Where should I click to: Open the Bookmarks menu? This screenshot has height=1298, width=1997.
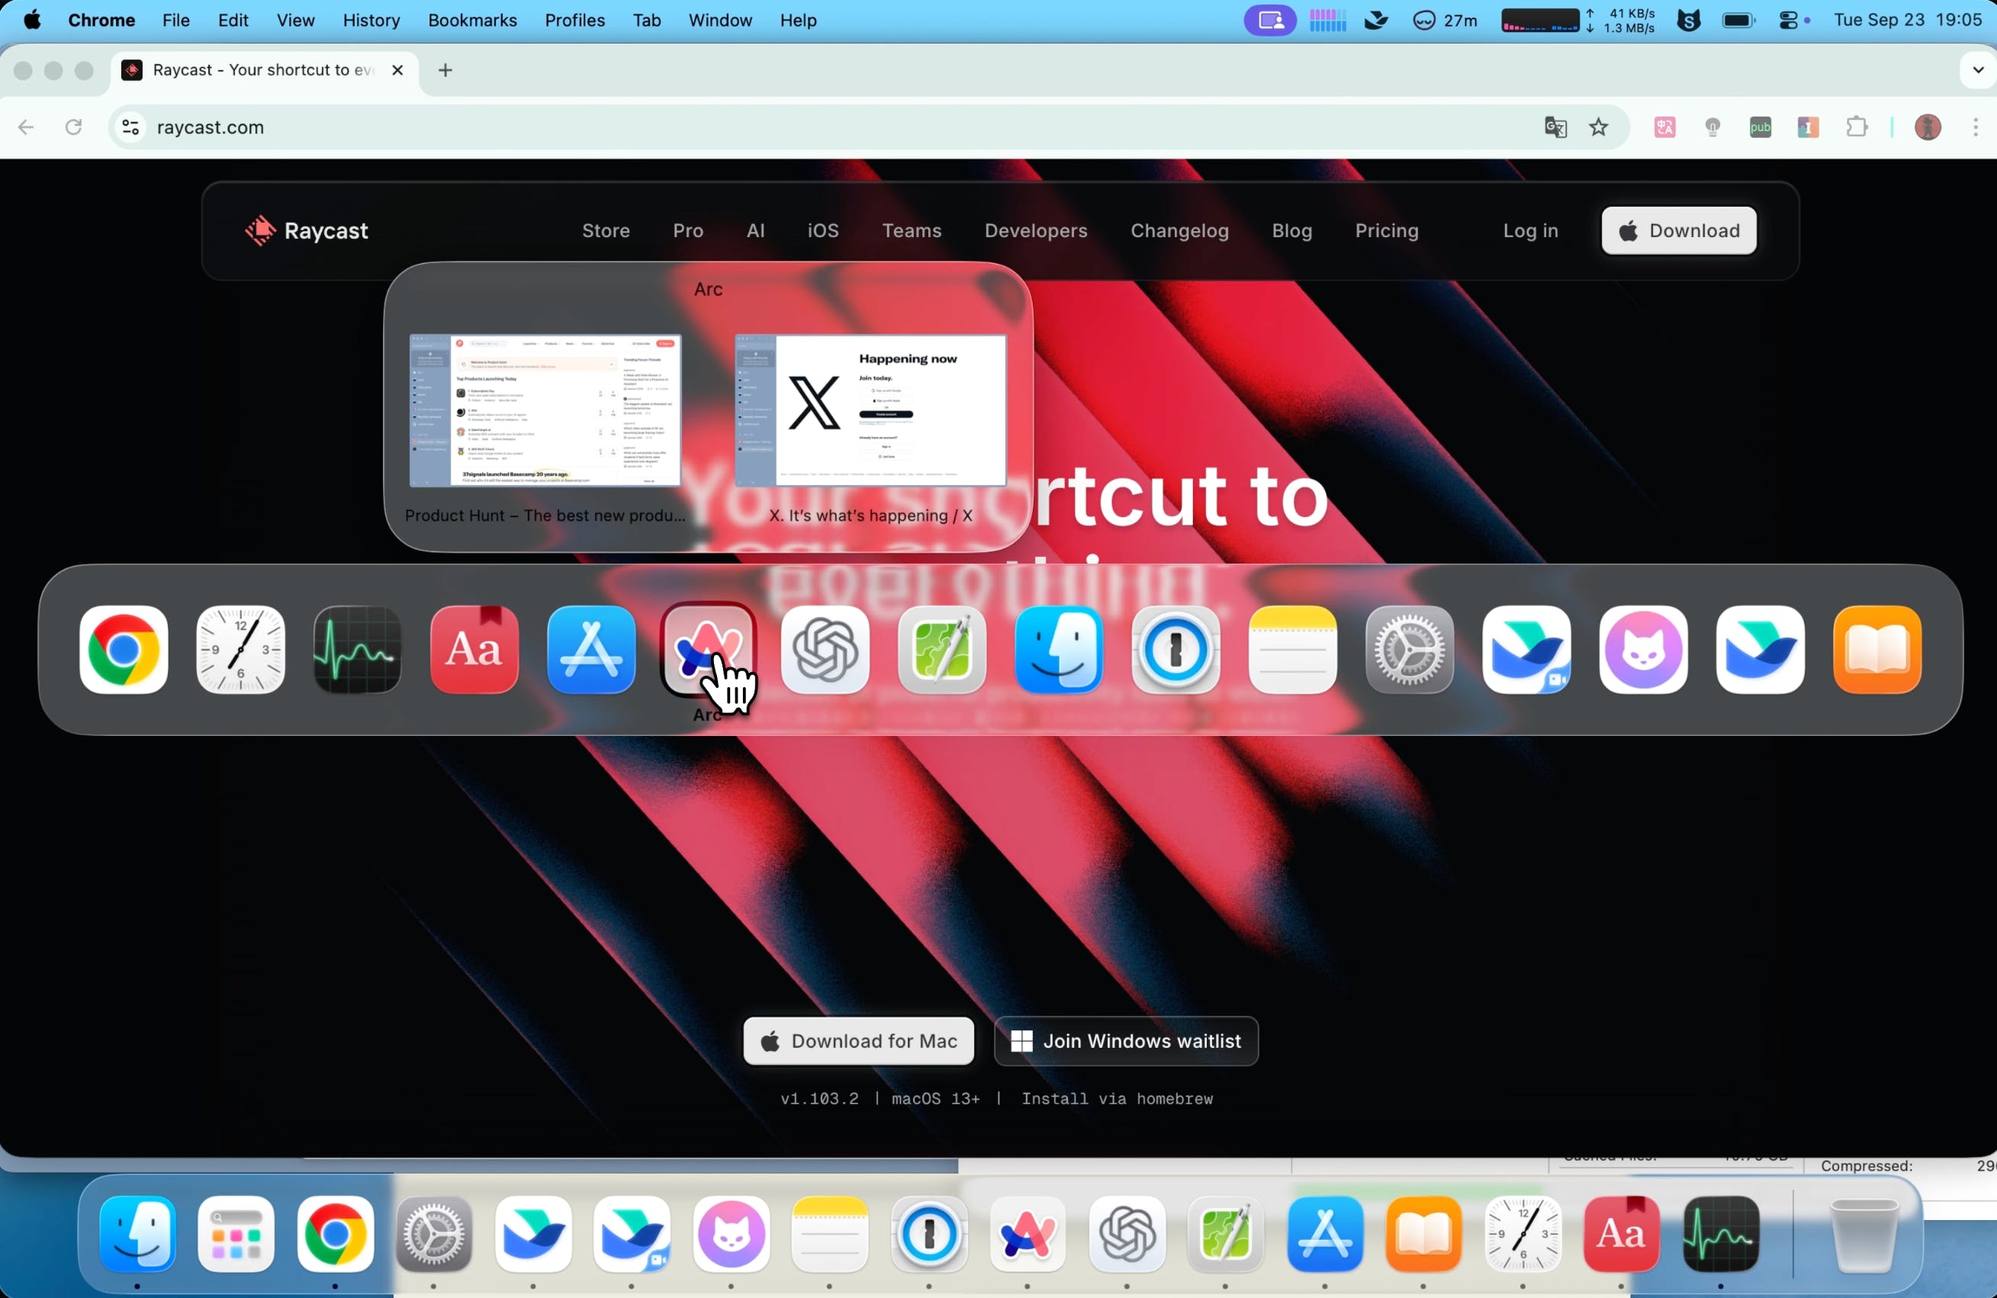[x=471, y=20]
